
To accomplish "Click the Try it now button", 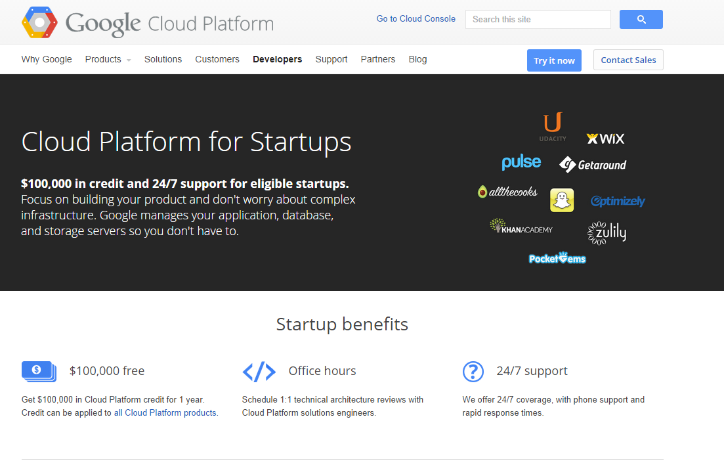I will pyautogui.click(x=554, y=60).
